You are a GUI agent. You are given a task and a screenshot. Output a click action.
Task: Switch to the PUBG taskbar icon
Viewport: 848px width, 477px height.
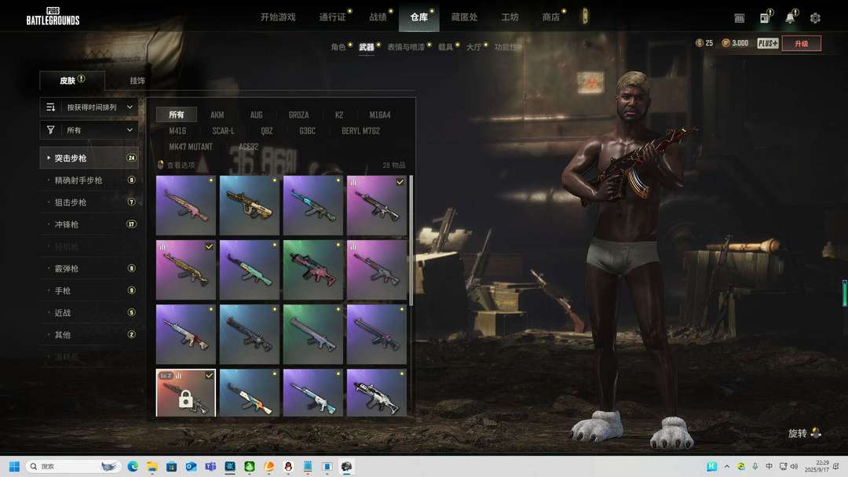click(347, 466)
